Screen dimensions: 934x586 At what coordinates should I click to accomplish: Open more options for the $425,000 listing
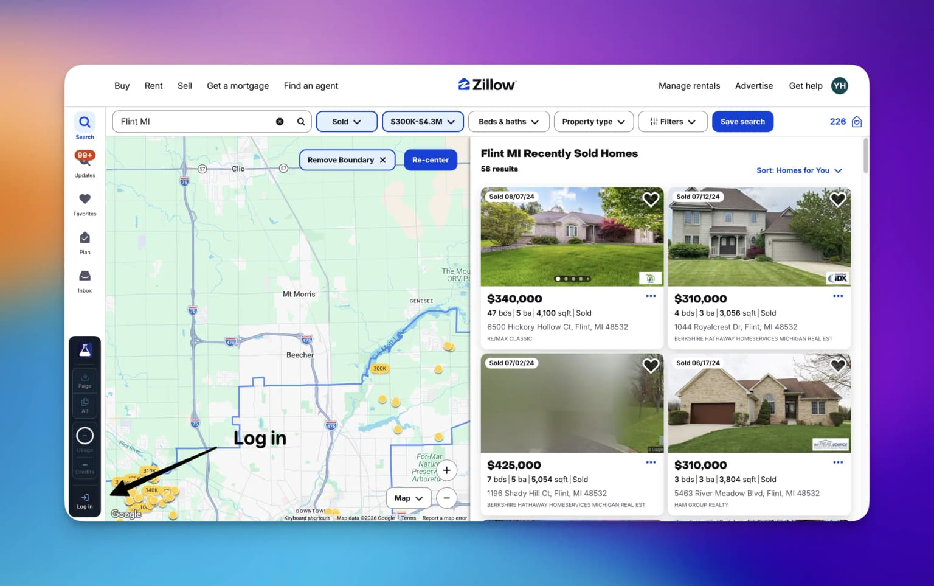[651, 462]
